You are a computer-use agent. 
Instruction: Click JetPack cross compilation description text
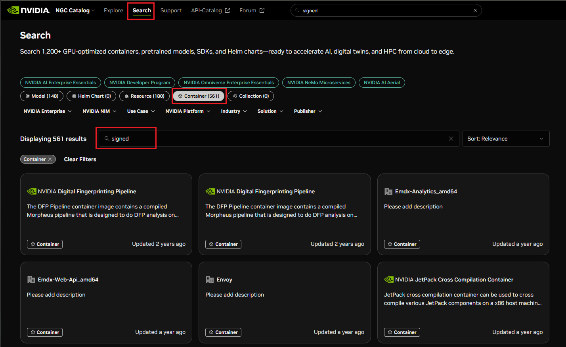[463, 299]
